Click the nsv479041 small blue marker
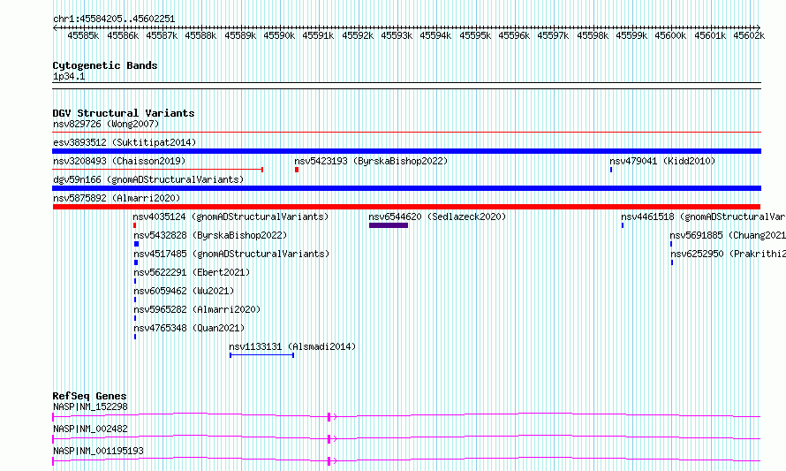 click(x=611, y=170)
